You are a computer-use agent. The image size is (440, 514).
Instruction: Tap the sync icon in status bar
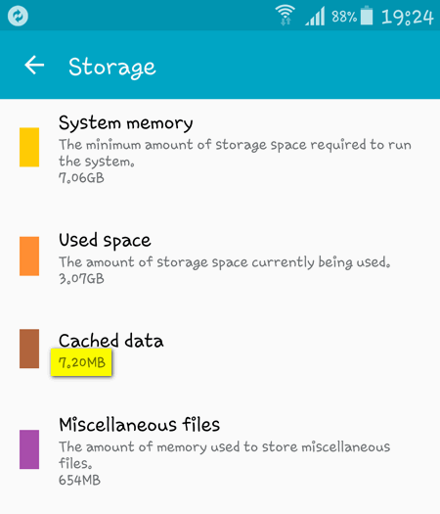tap(18, 16)
